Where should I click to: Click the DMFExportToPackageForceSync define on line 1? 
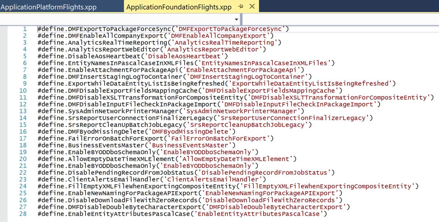click(104, 29)
